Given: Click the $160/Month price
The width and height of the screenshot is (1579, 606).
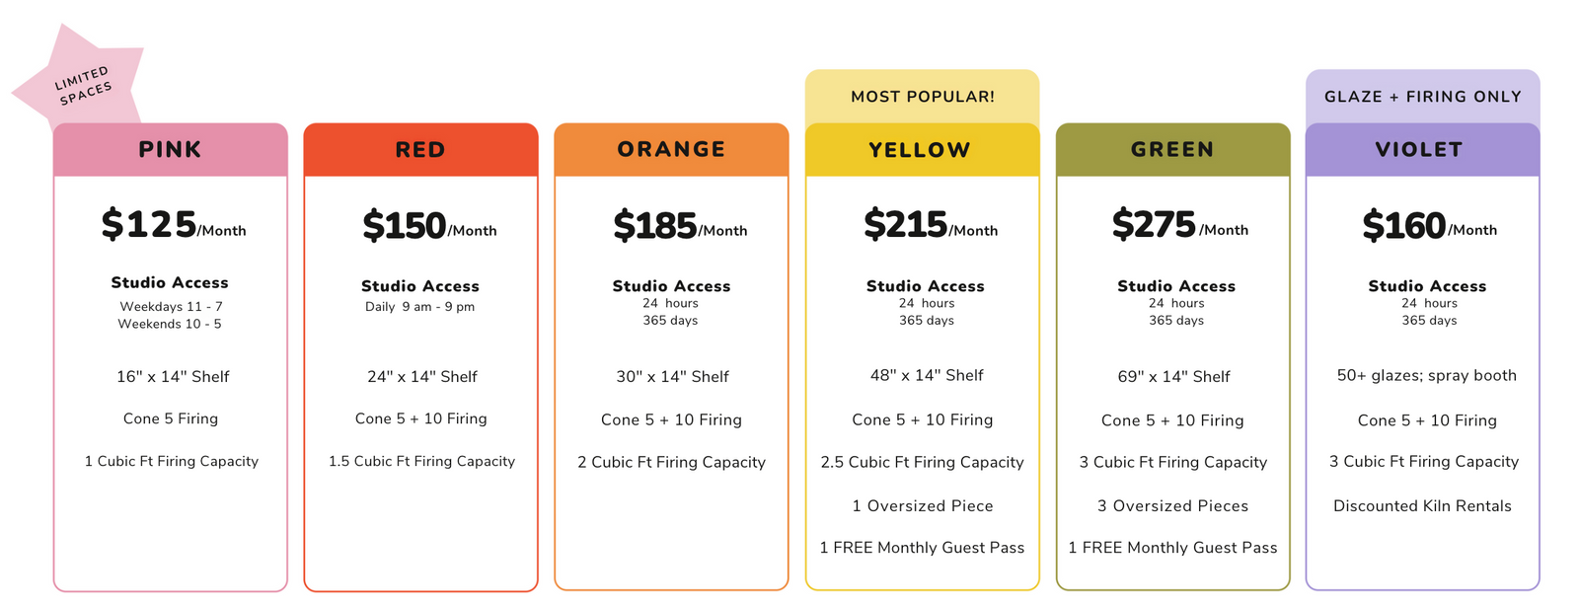Looking at the screenshot, I should click(x=1429, y=226).
